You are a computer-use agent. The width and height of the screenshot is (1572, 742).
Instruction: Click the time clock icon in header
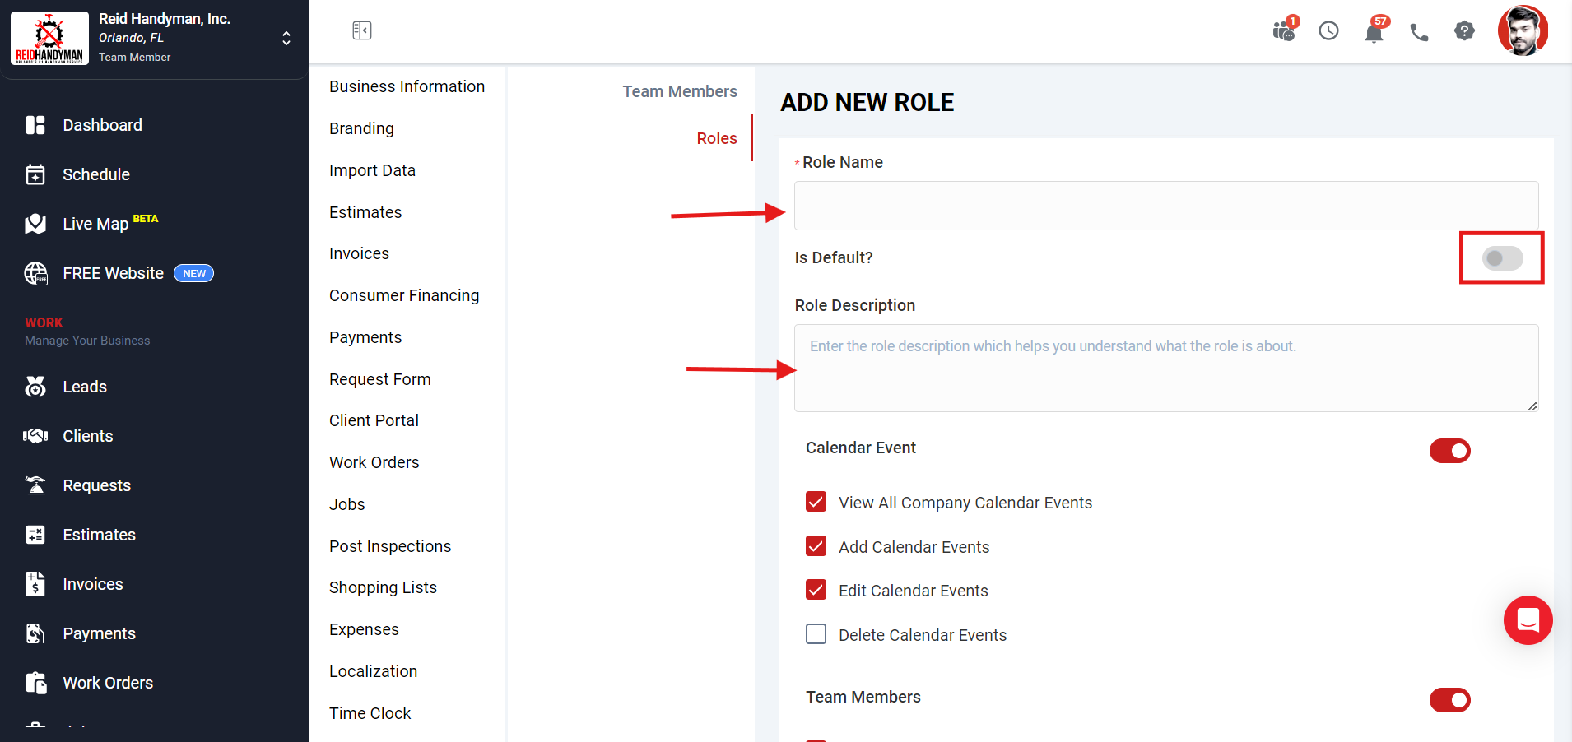click(1328, 31)
